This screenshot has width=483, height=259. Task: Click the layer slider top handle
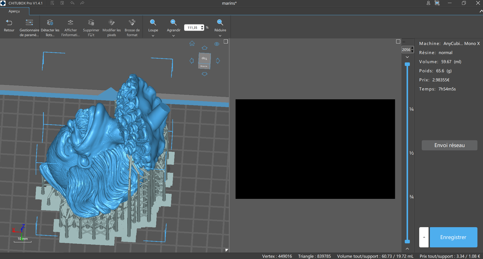407,64
